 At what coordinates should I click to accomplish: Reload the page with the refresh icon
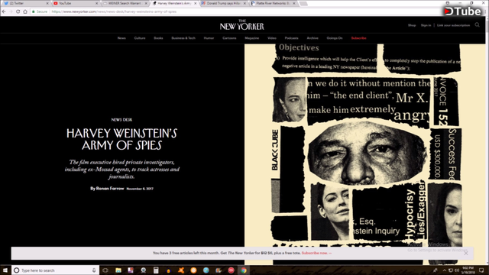18,11
